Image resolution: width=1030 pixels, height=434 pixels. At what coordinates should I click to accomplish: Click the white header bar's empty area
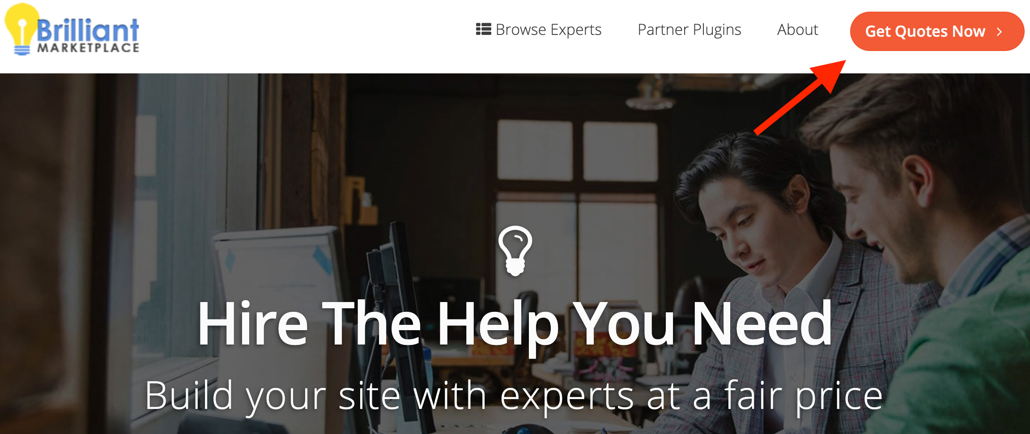(304, 36)
